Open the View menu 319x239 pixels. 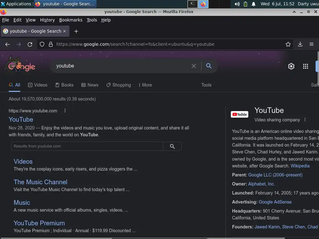pos(31,20)
